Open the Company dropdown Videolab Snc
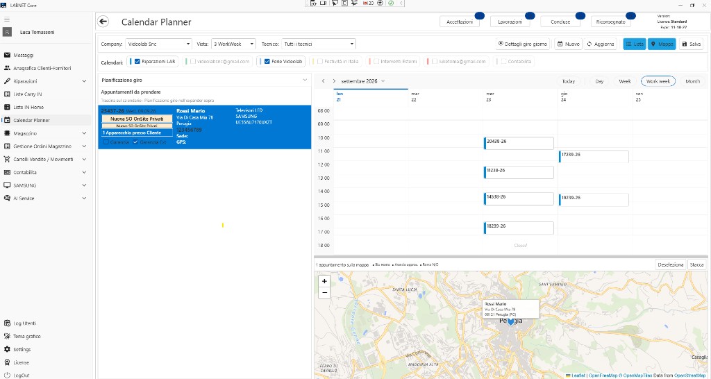 (158, 44)
